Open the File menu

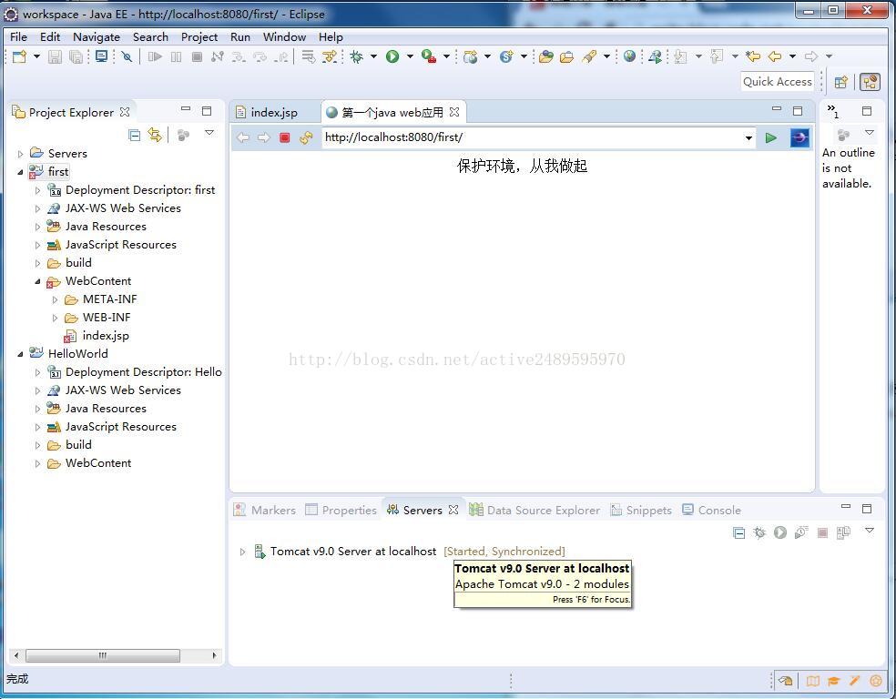click(x=18, y=37)
